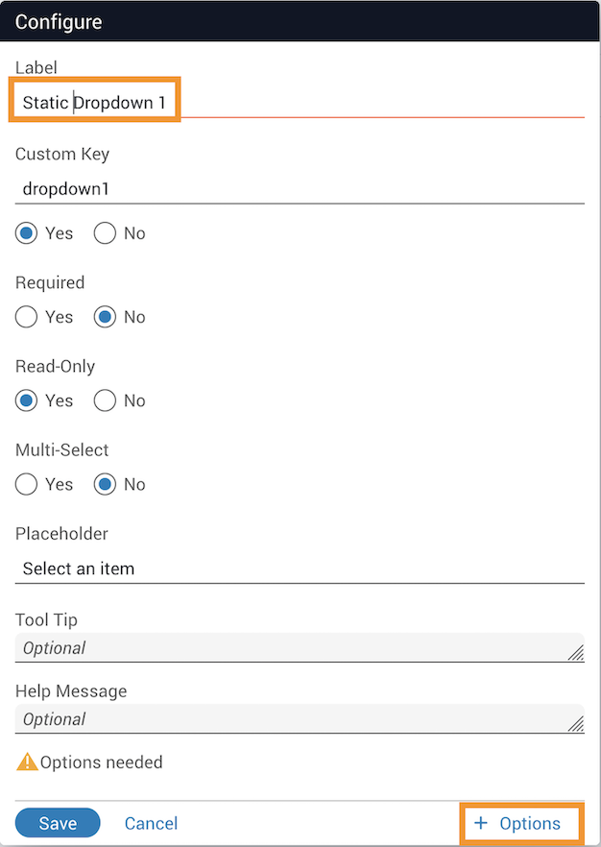Choose Yes for Read-Only

pos(27,400)
